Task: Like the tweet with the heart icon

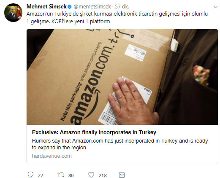Action: (x=91, y=175)
